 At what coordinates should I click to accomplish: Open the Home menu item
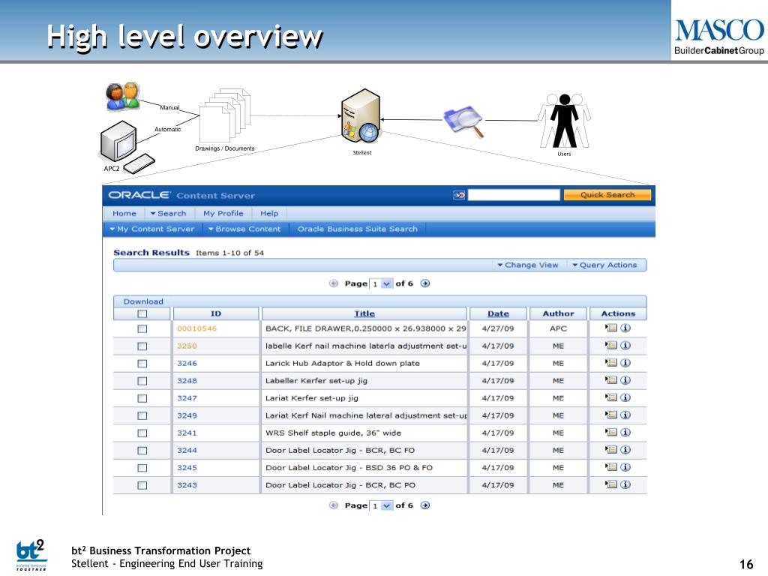pos(124,214)
